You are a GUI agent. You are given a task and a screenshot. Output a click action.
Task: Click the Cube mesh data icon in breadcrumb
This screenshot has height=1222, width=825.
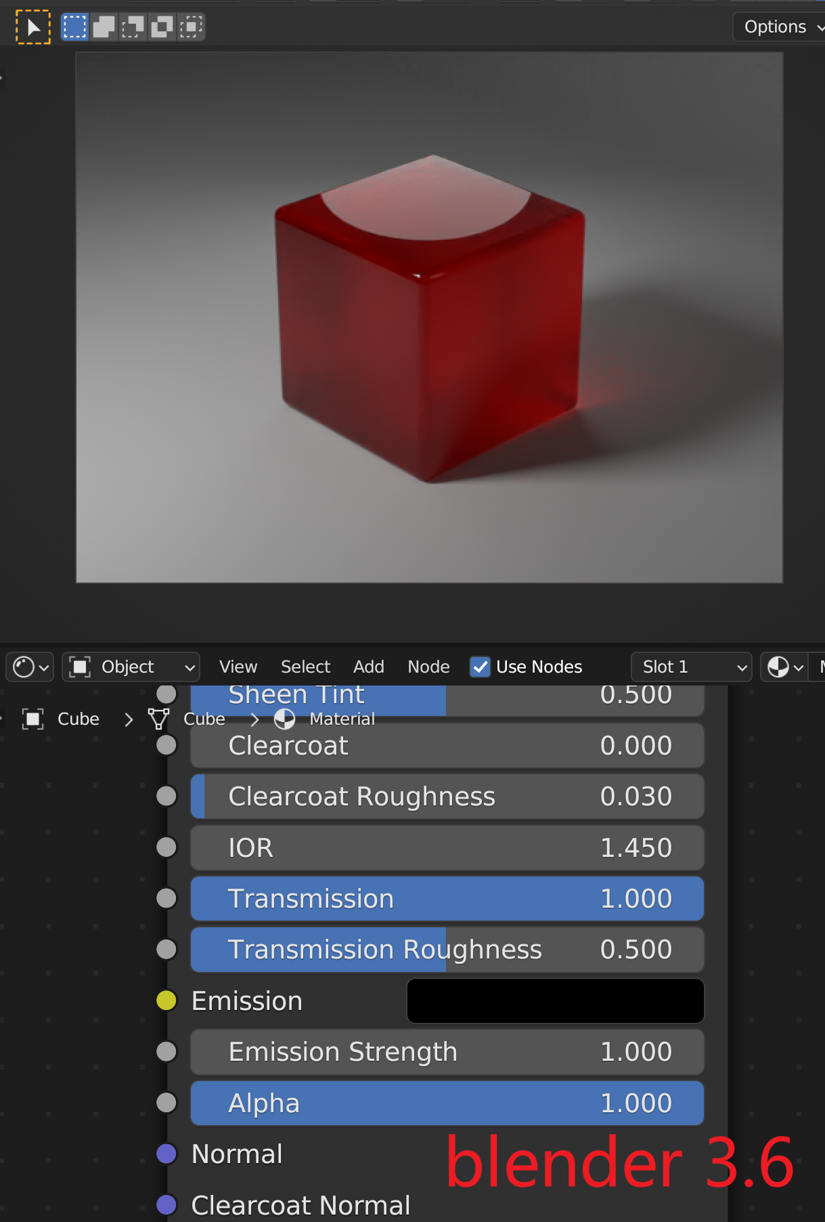point(158,719)
